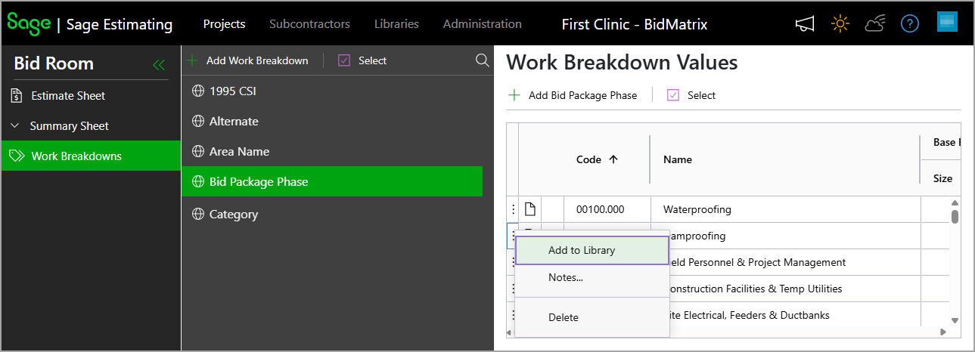Click the grid scroll up arrow
This screenshot has height=352, width=975.
pyautogui.click(x=955, y=202)
